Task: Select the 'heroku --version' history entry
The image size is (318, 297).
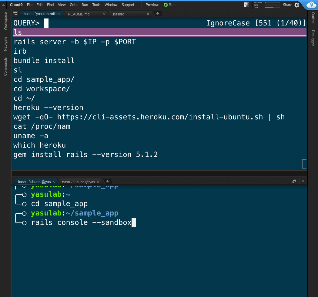Action: 48,108
